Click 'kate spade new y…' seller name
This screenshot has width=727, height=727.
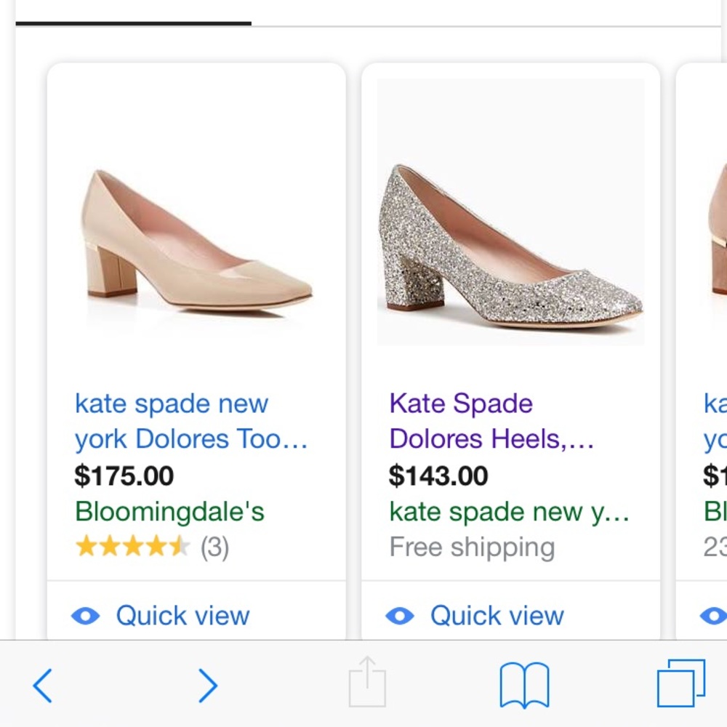(x=509, y=512)
